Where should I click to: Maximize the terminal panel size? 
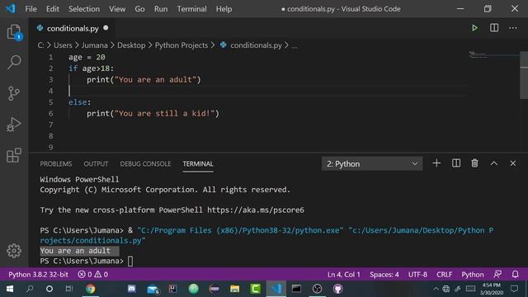[x=494, y=163]
